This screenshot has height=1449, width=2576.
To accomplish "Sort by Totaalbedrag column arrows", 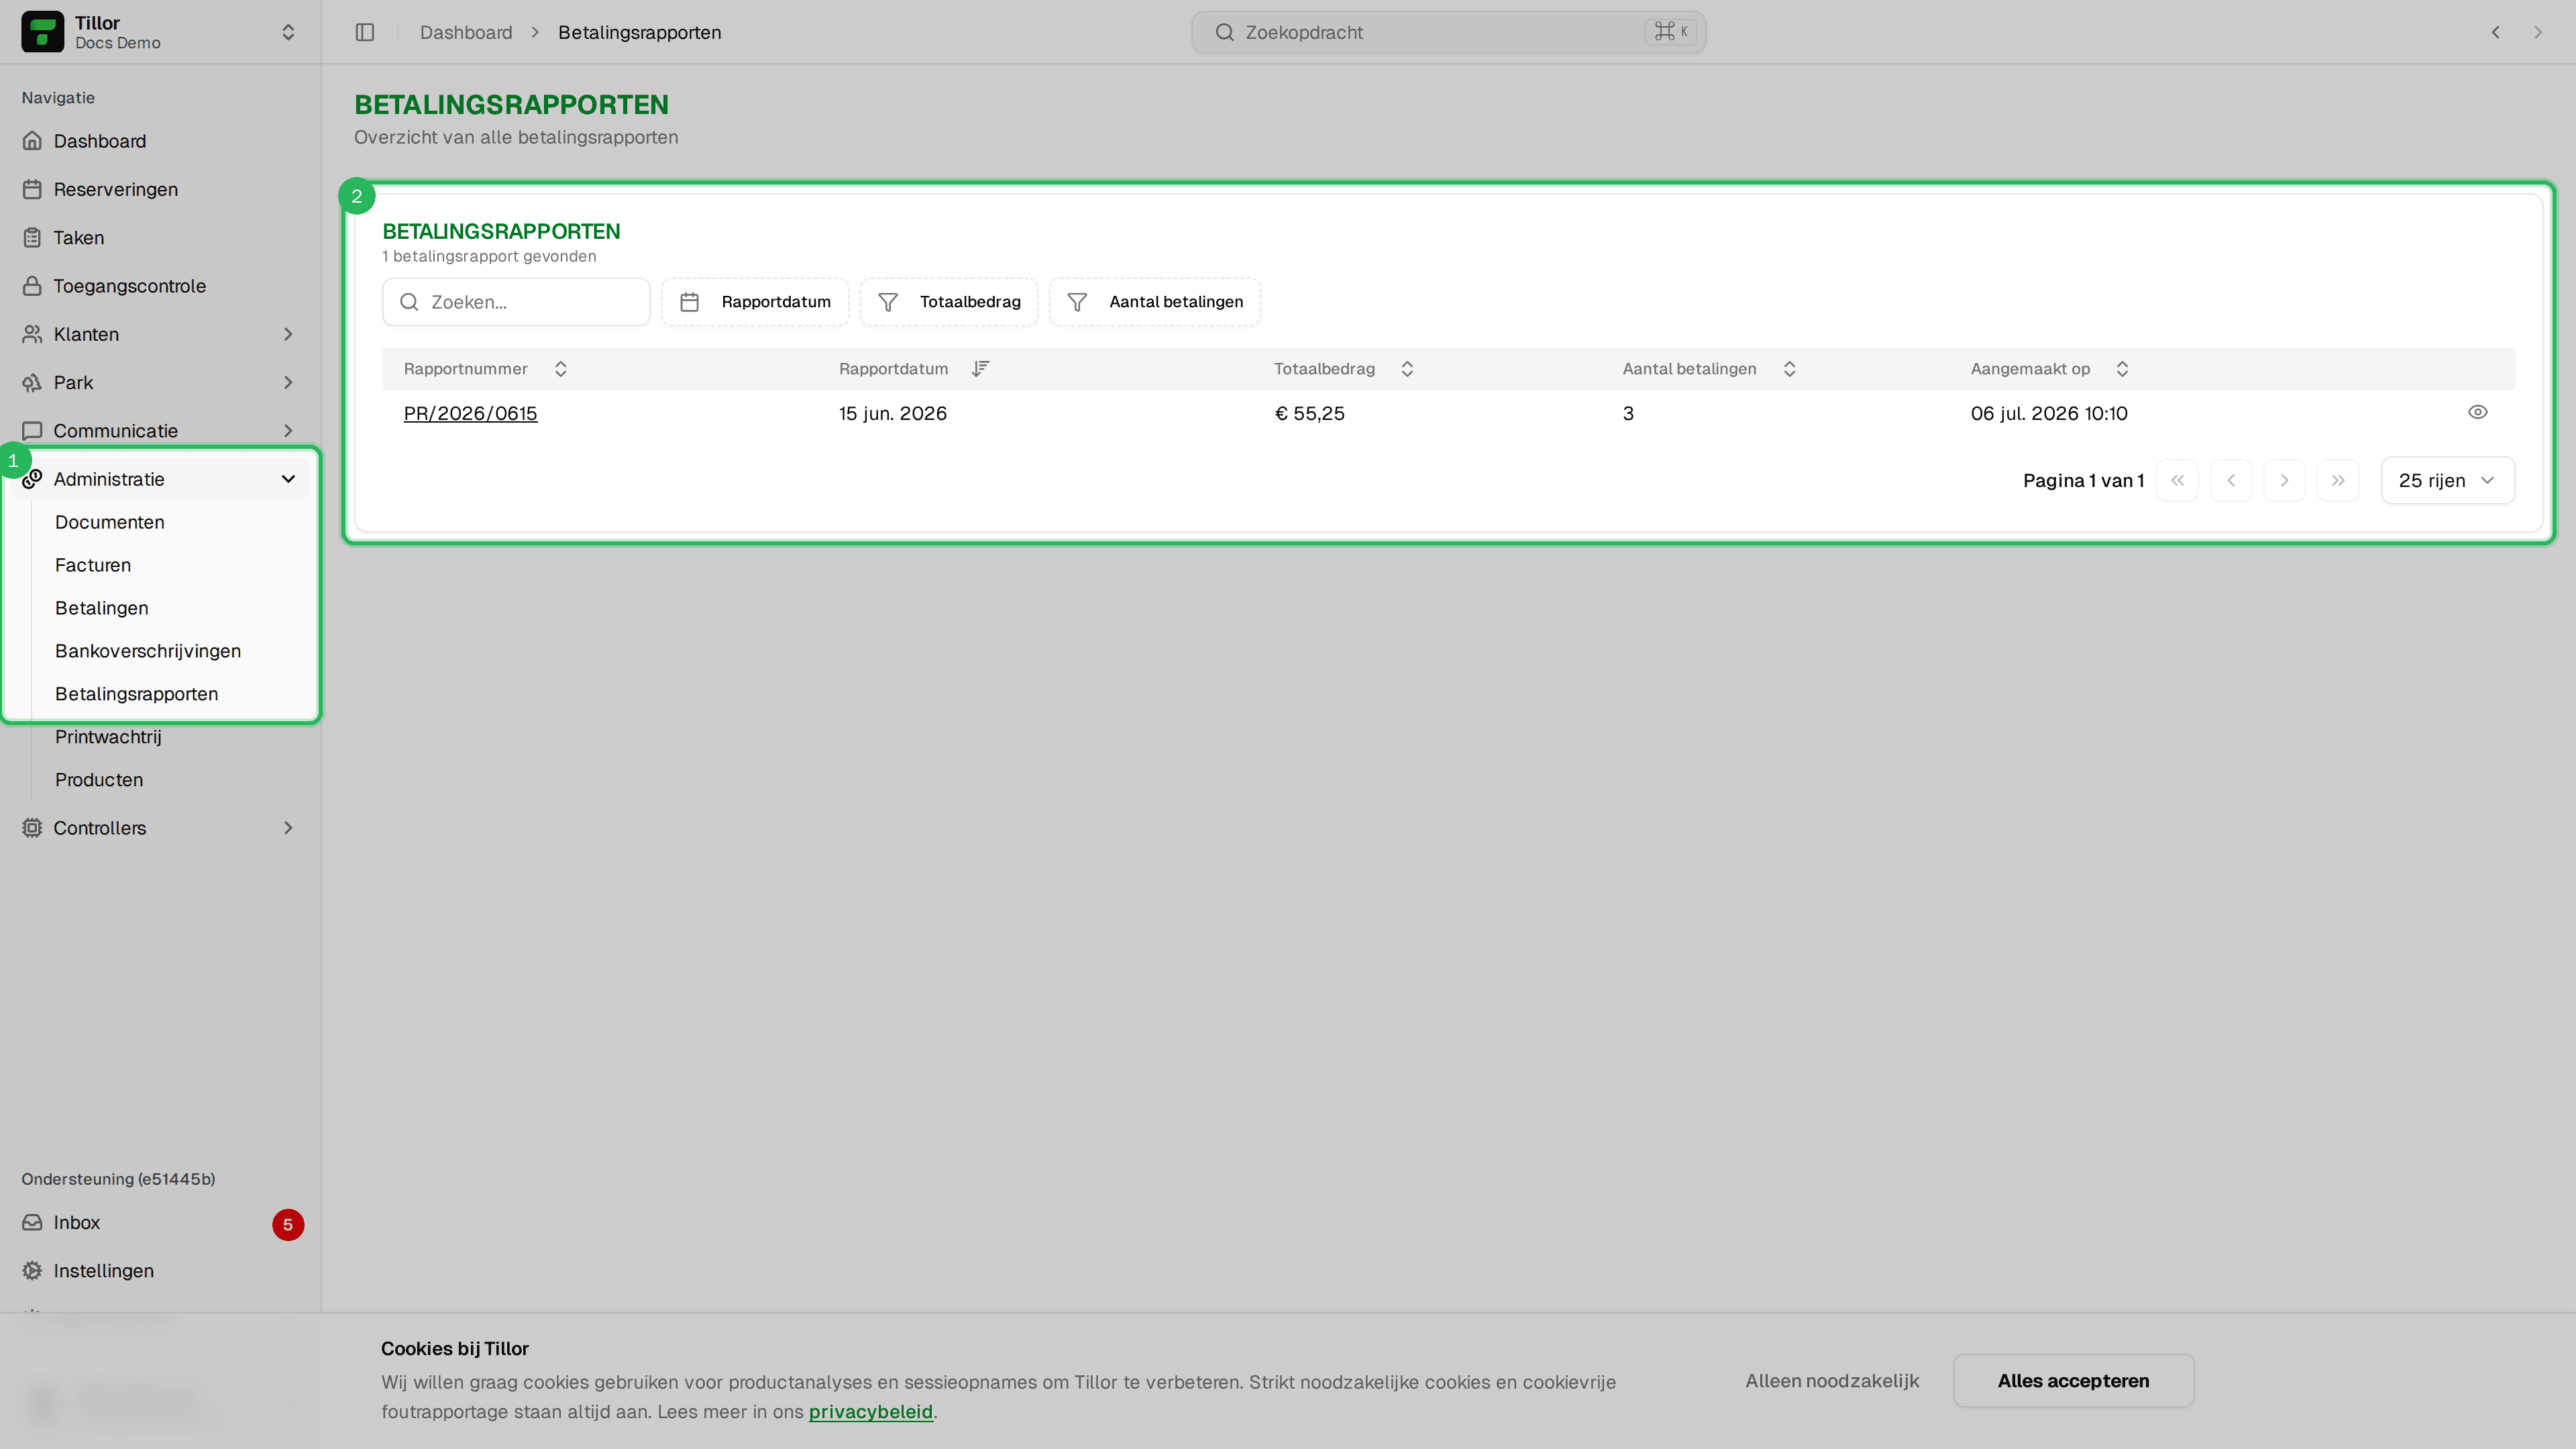I will point(1407,369).
